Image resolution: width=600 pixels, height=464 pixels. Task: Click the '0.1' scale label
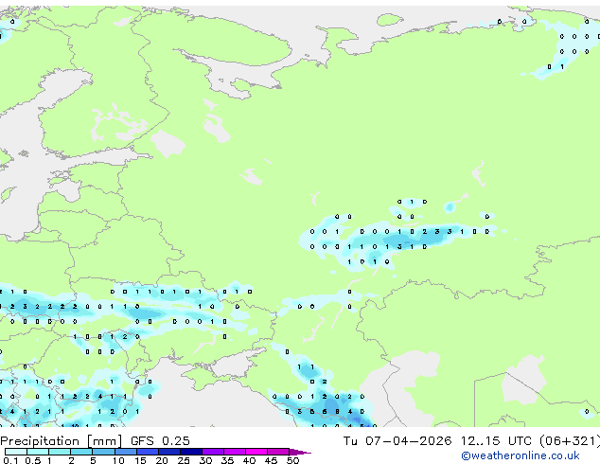(x=10, y=460)
